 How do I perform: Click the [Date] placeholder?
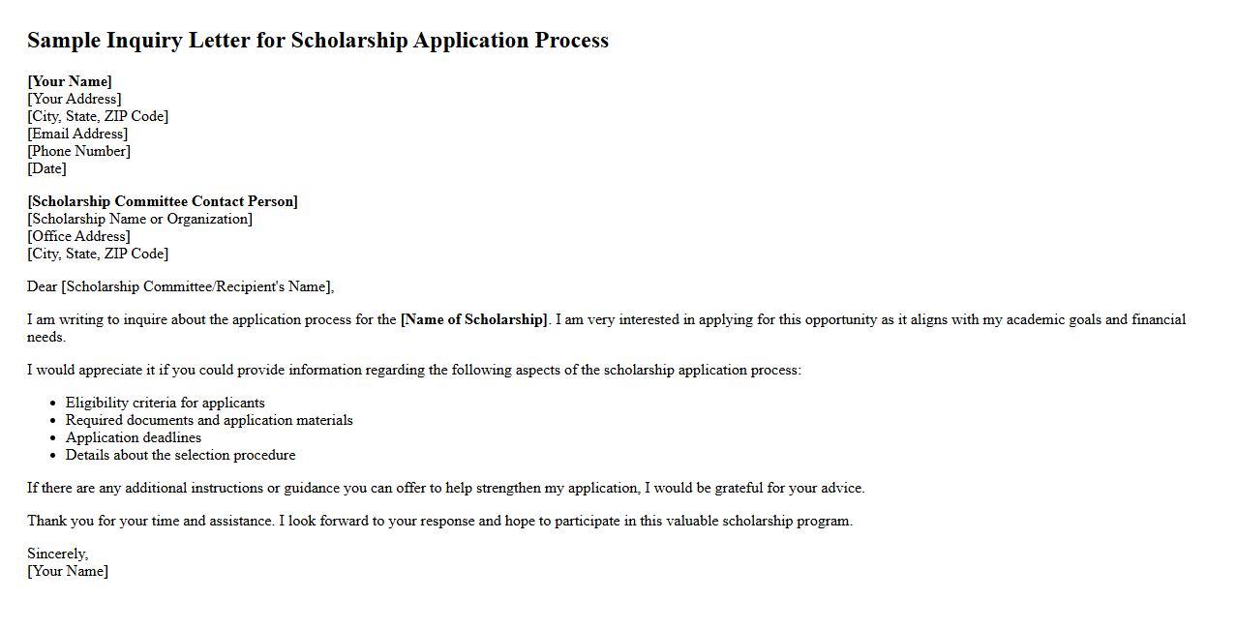tap(46, 168)
